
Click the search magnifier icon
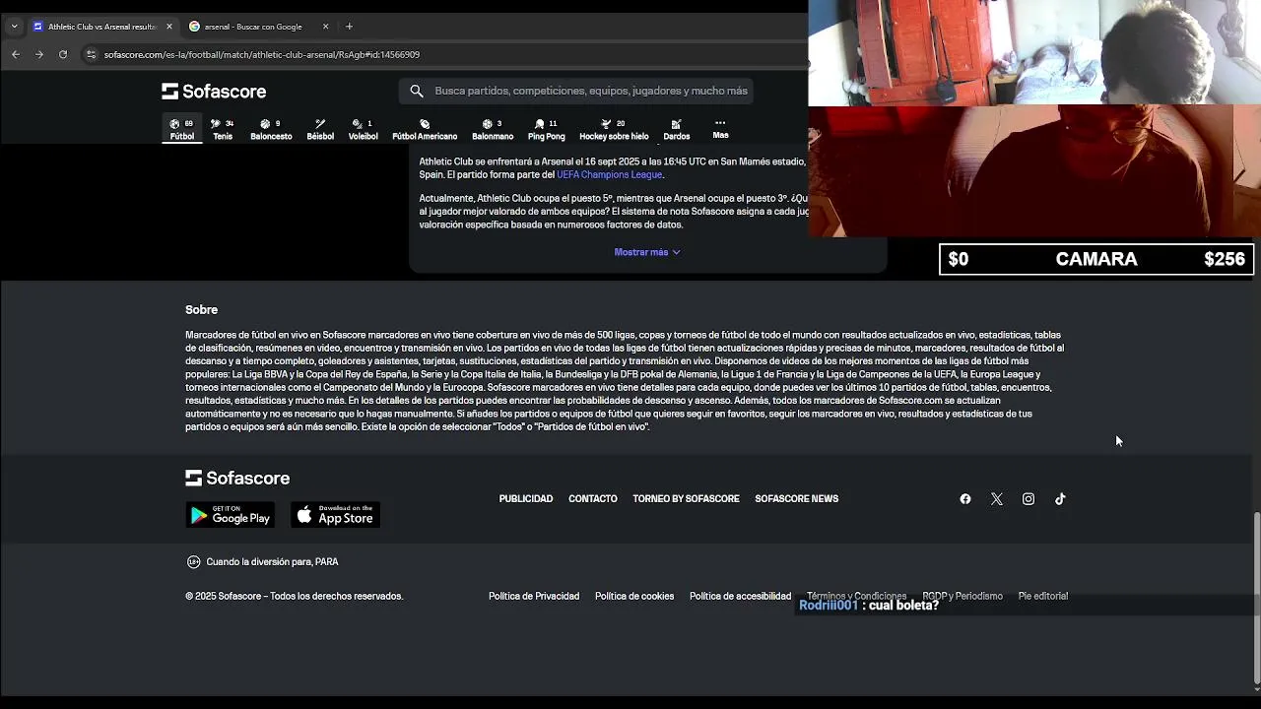click(417, 91)
